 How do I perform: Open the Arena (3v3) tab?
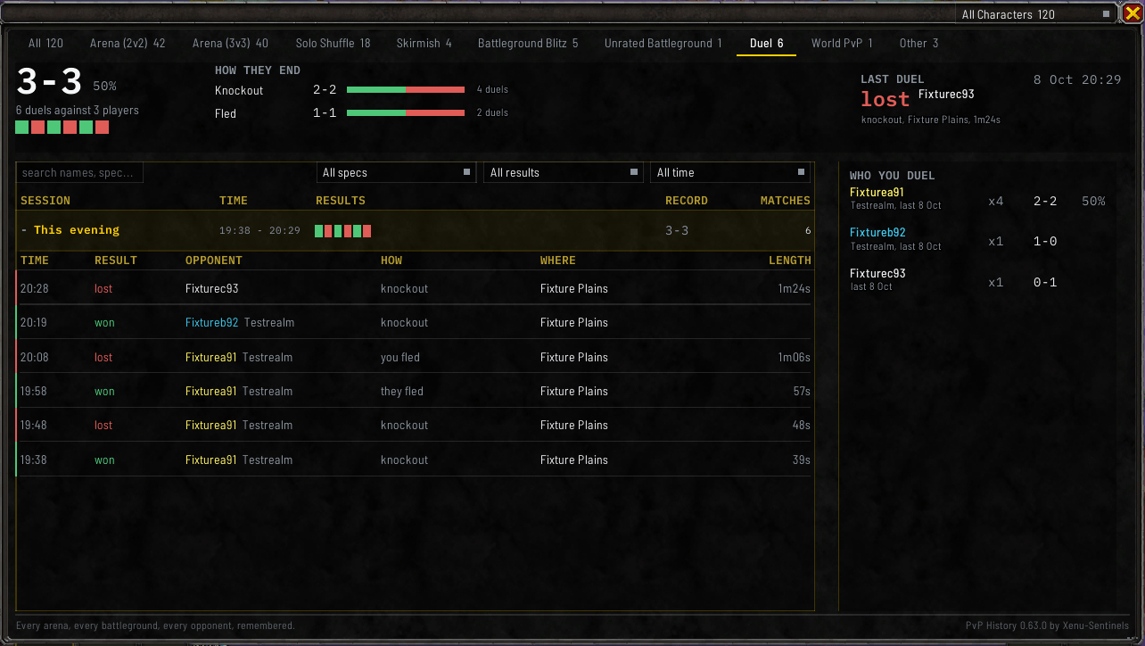click(230, 43)
